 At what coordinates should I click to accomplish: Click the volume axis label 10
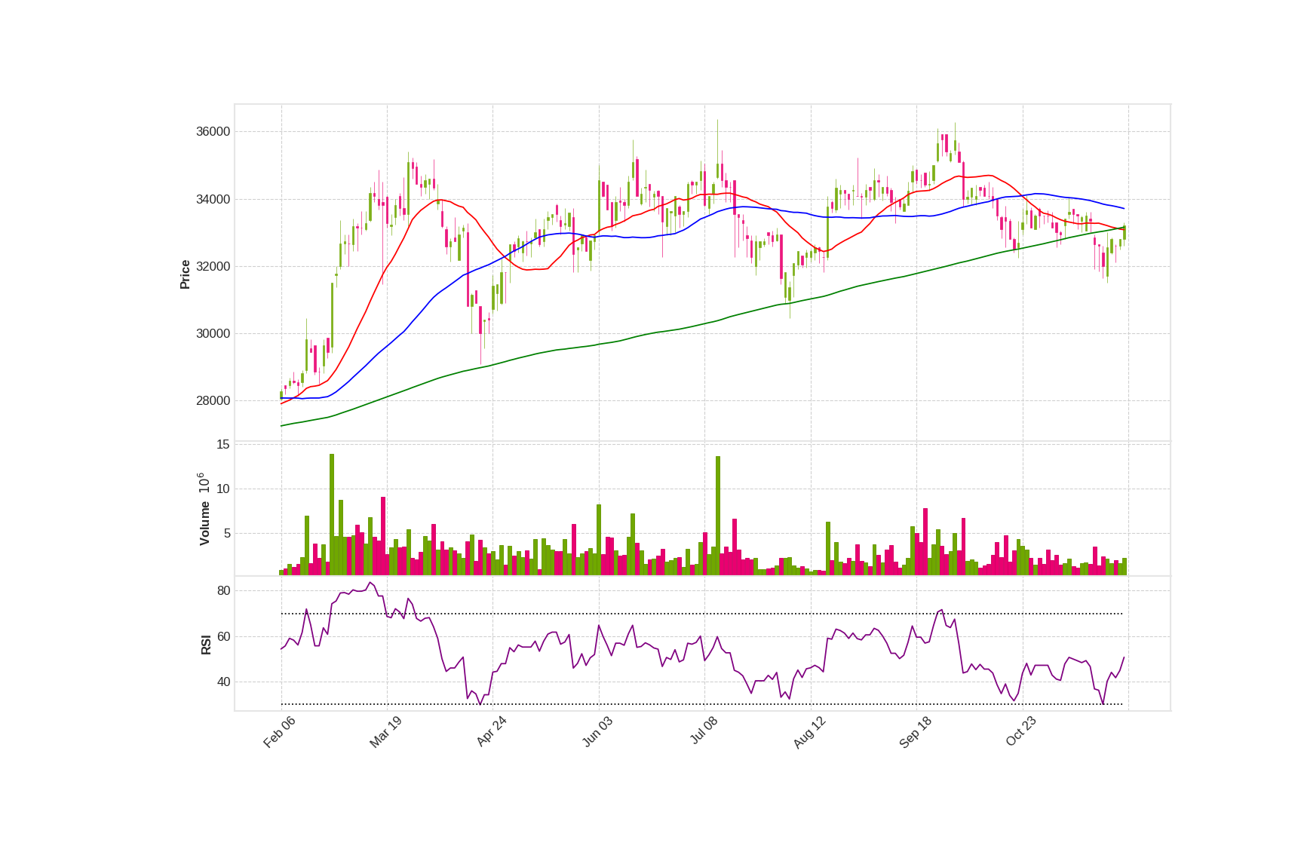click(223, 489)
